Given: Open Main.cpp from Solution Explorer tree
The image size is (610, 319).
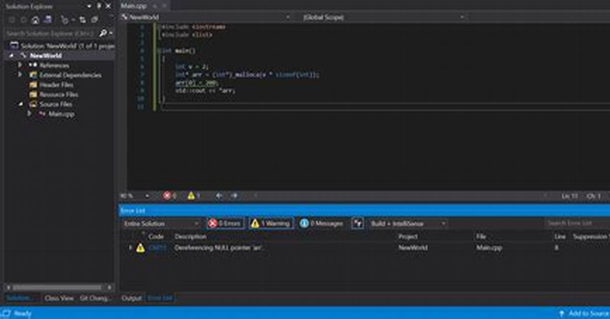Looking at the screenshot, I should tap(62, 114).
